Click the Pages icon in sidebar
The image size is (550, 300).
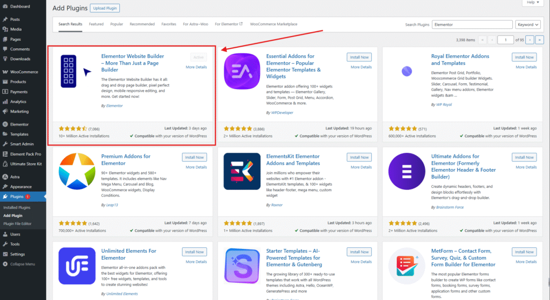click(x=5, y=39)
